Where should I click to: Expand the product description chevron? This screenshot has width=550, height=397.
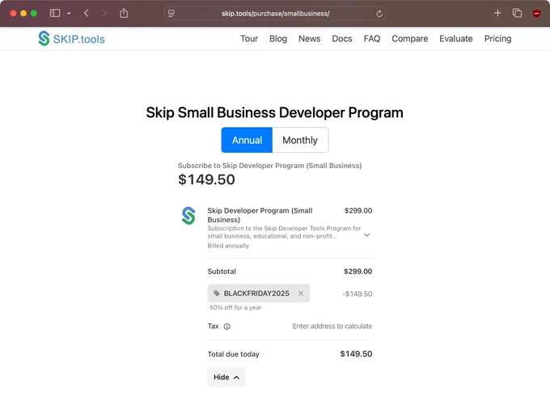(x=367, y=235)
